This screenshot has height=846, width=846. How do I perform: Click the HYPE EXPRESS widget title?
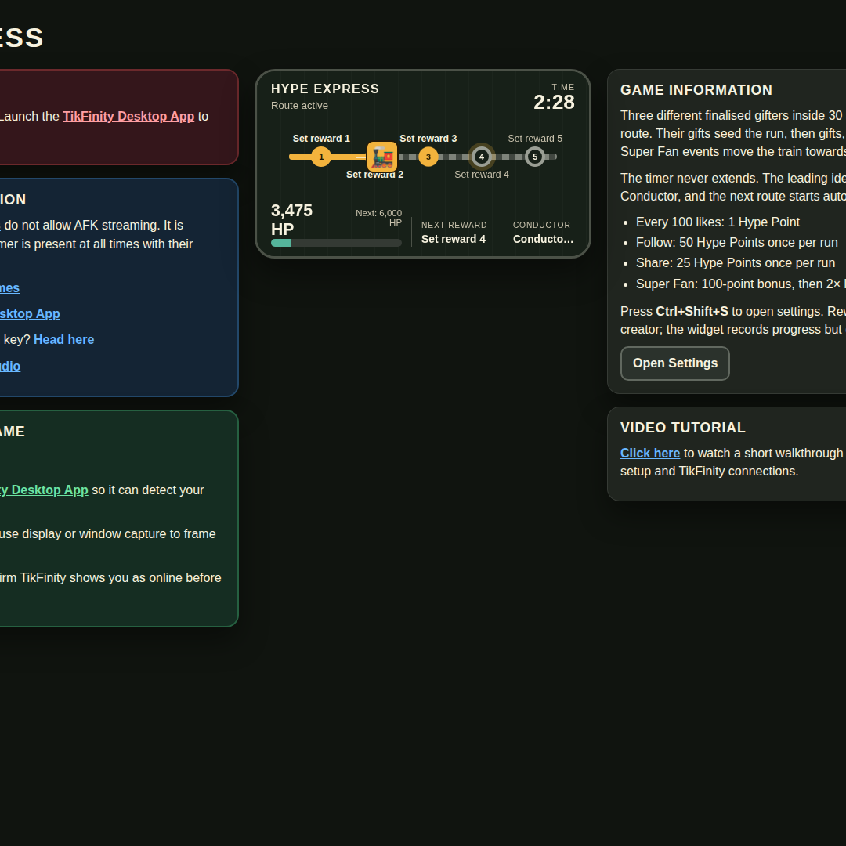tap(325, 89)
